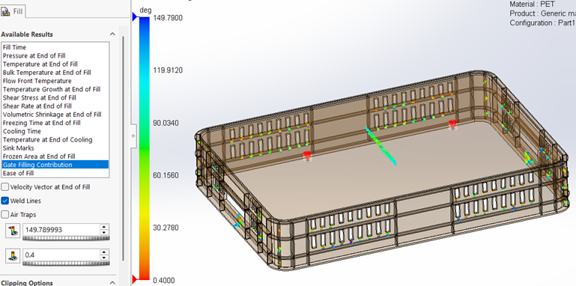Click the blue top legend marker
Viewport: 576px width, 286px height.
[135, 16]
